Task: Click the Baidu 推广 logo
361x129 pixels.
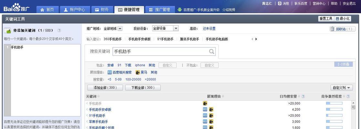Action: click(x=16, y=7)
